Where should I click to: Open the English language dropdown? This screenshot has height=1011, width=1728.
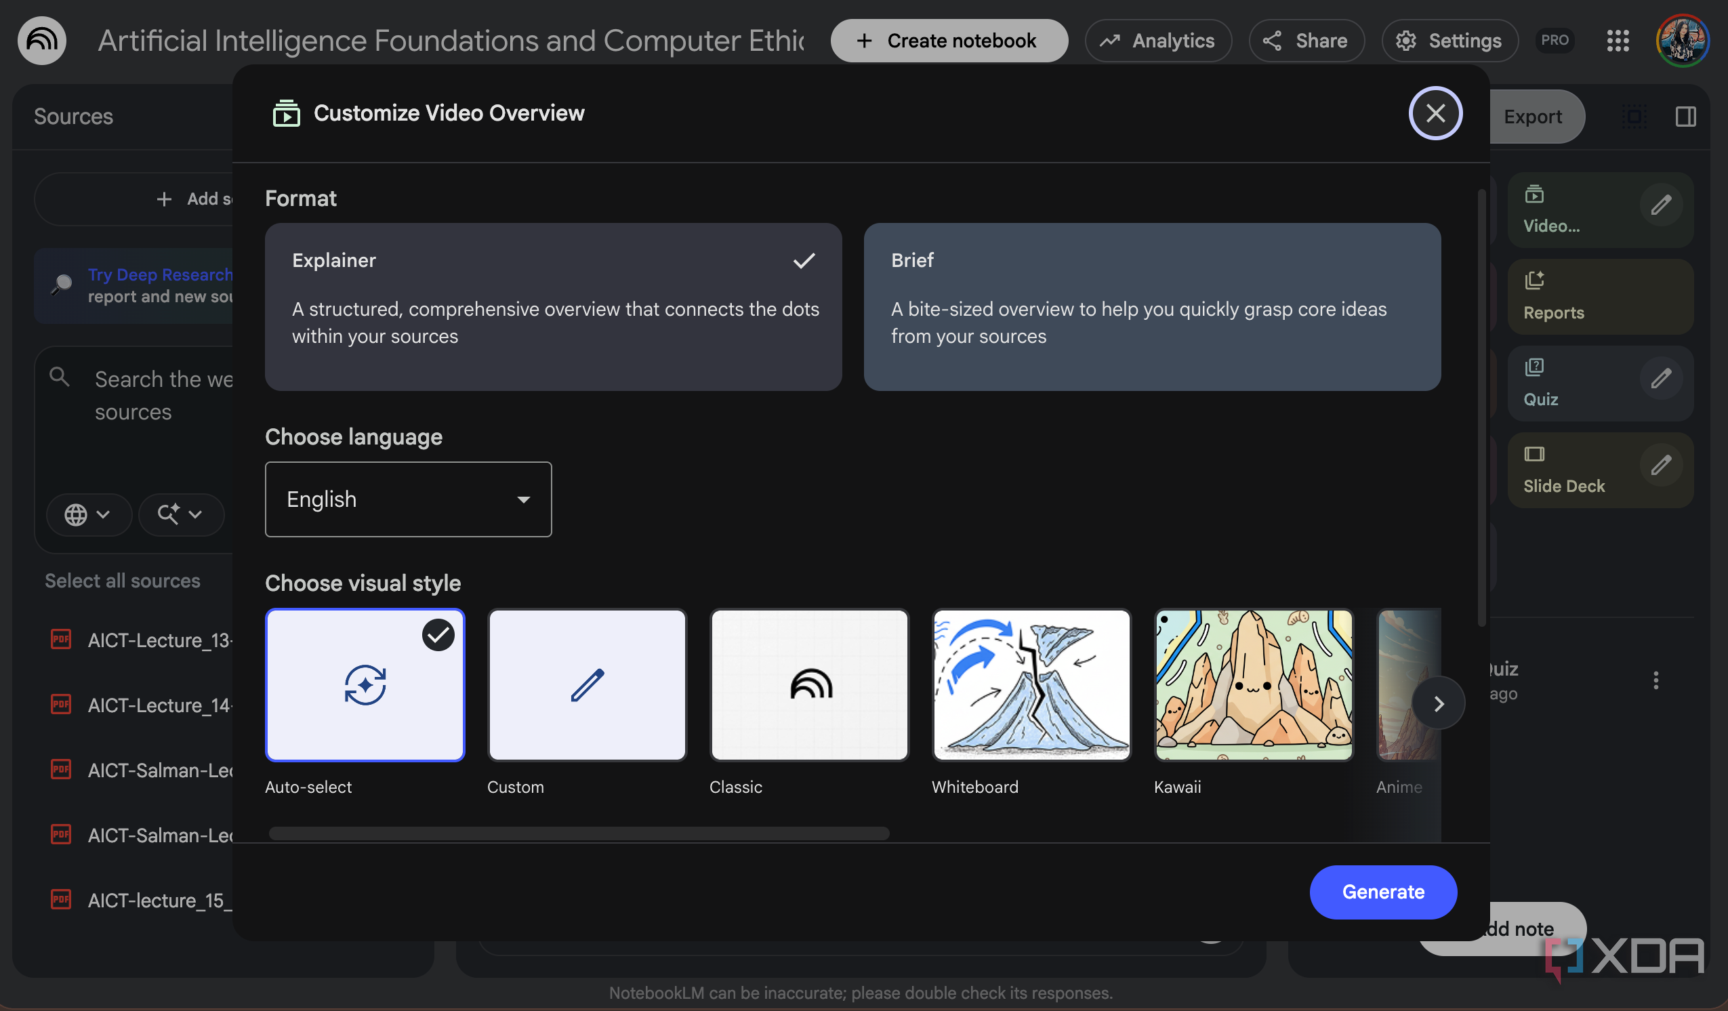[408, 499]
